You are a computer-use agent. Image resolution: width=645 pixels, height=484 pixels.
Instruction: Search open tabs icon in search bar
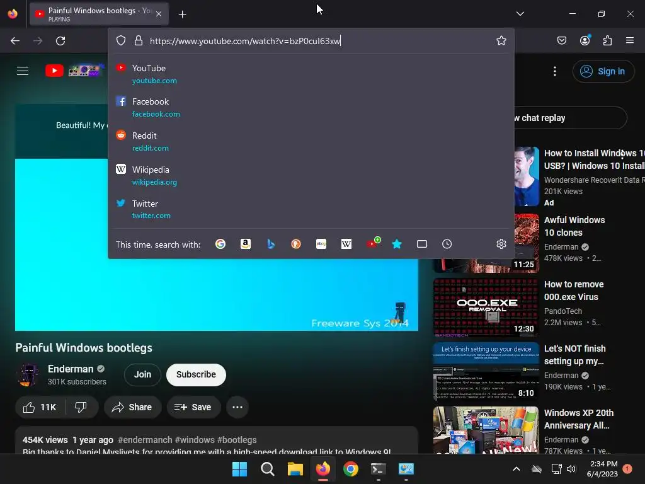pos(421,244)
